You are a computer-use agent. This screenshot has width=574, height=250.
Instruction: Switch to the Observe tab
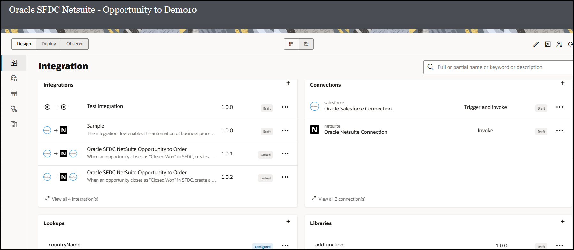pyautogui.click(x=75, y=44)
